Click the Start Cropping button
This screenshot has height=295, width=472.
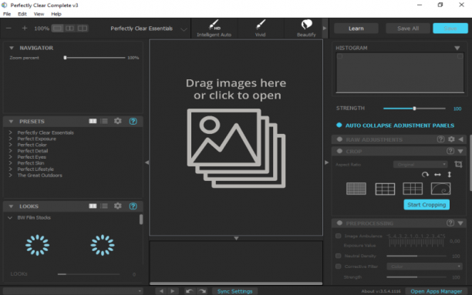(x=426, y=204)
